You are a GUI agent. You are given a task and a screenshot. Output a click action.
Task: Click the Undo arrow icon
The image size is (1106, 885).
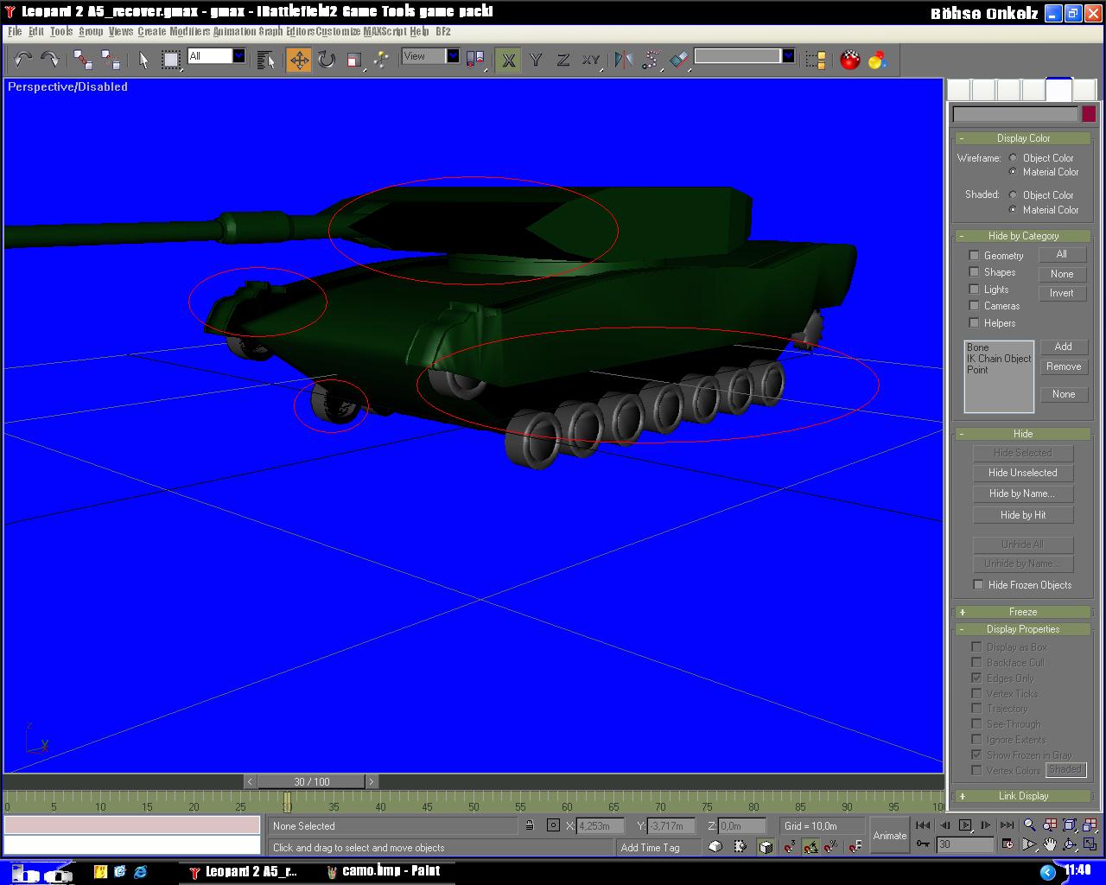[22, 60]
